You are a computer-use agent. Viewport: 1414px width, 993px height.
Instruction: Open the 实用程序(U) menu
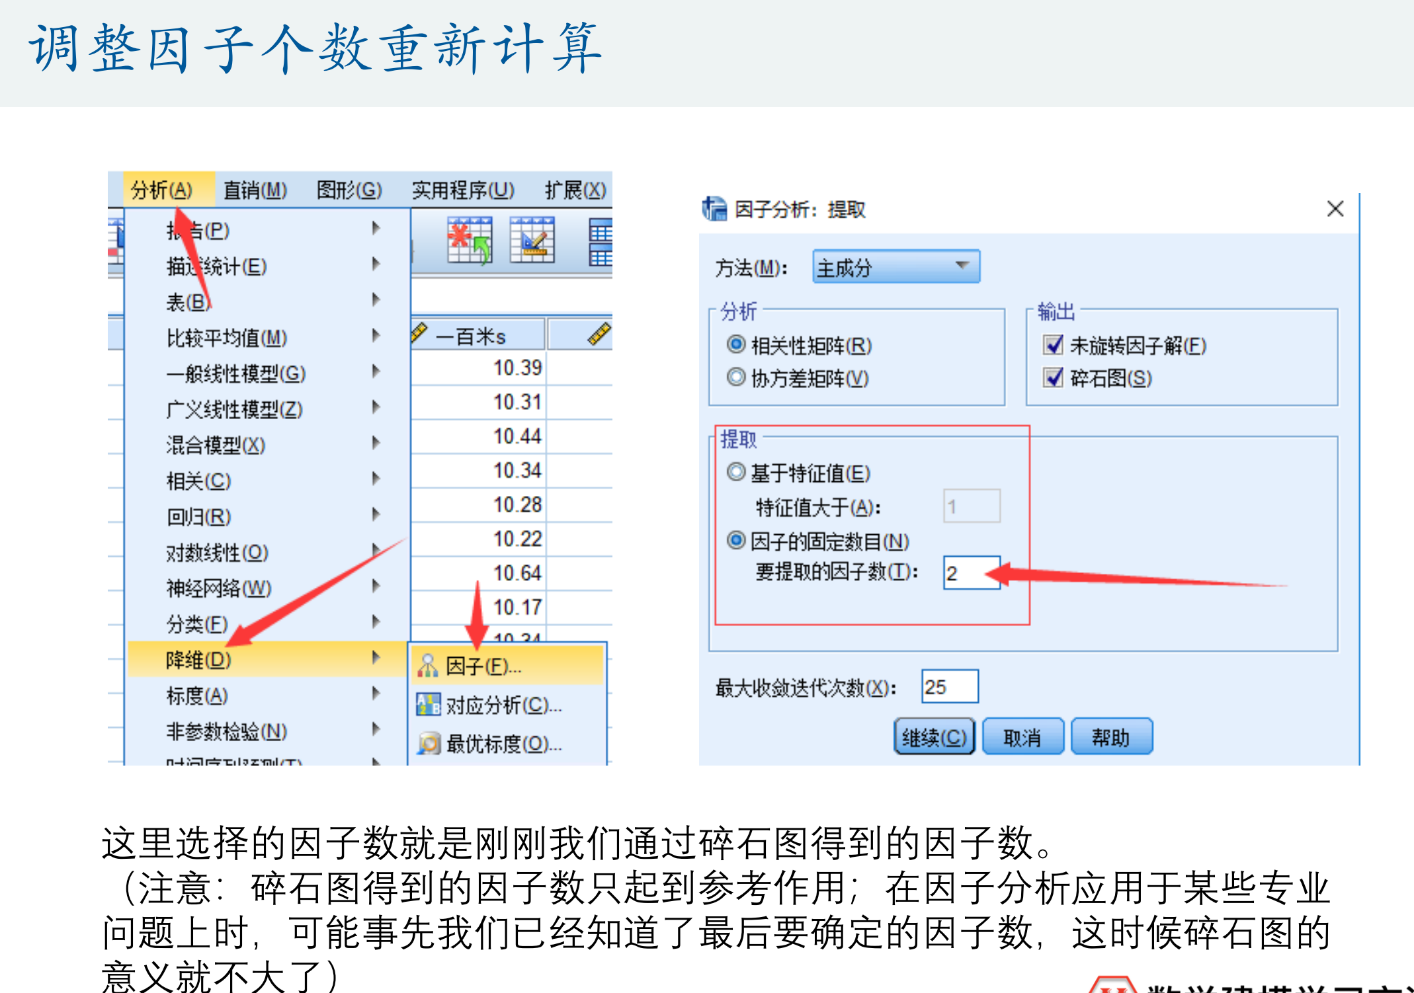(x=463, y=190)
